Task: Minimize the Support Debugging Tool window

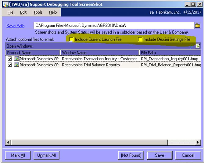Action: pyautogui.click(x=187, y=5)
